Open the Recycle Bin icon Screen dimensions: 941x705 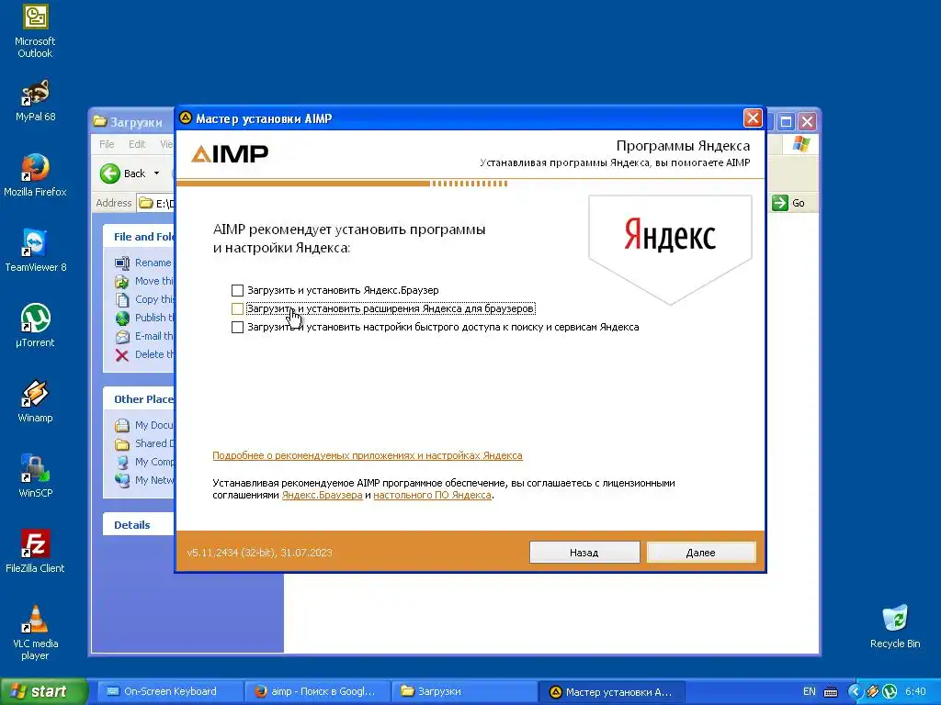pos(895,626)
